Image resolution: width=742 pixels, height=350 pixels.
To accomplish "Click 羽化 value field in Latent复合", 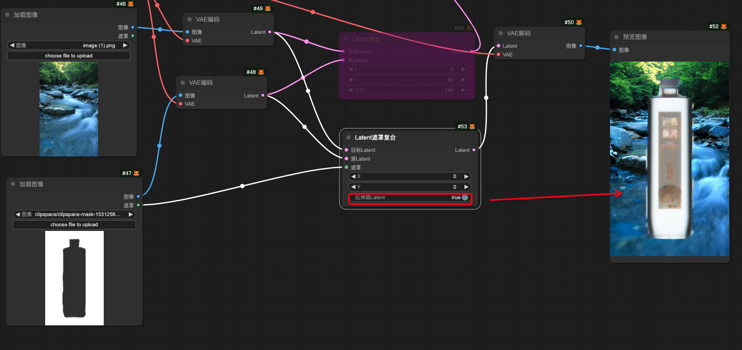I will [x=407, y=90].
